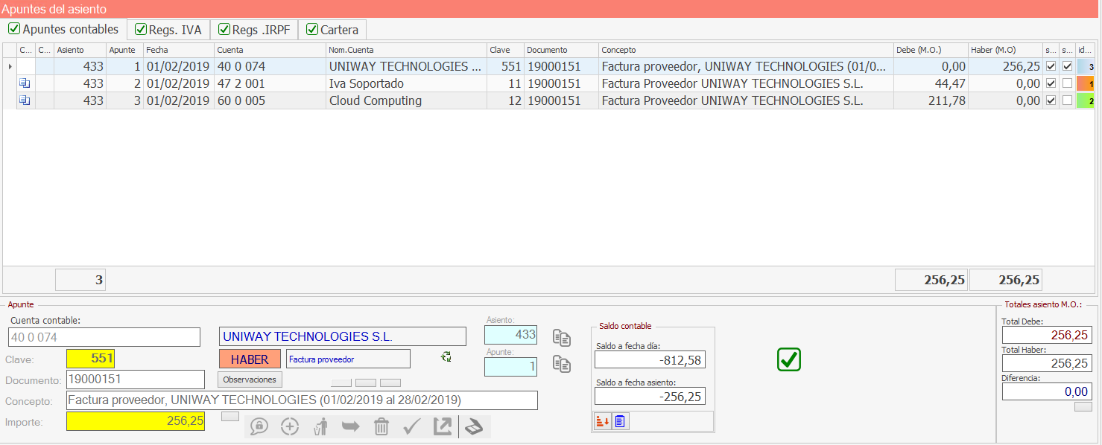Viewport: 1102px width, 445px height.
Task: Open the Cartera tab
Action: [332, 30]
